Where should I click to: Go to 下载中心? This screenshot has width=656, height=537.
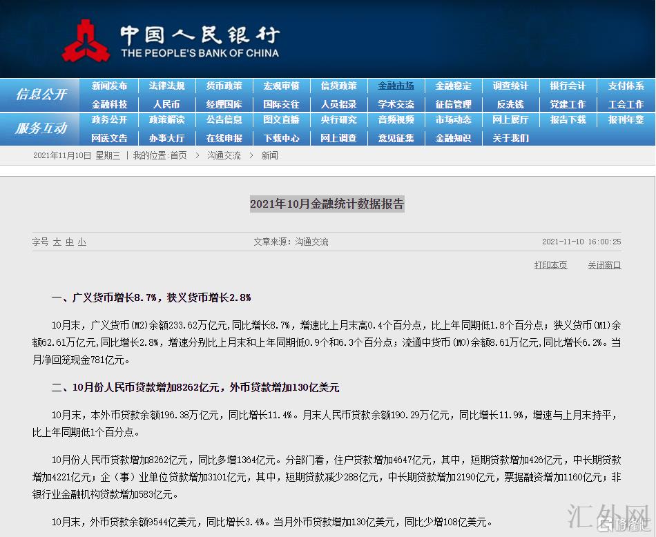tap(281, 138)
